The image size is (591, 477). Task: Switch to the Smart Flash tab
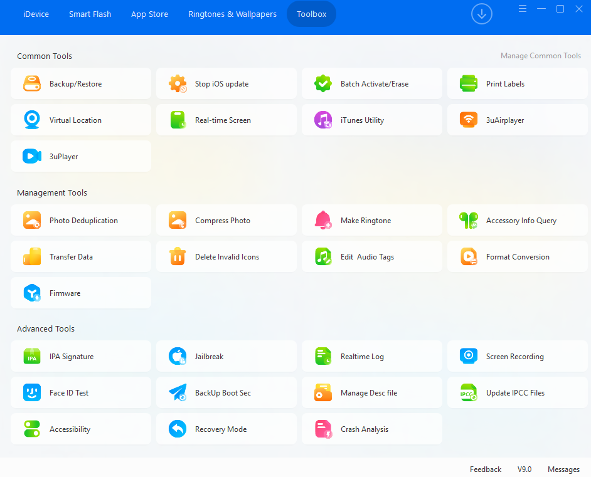[90, 14]
